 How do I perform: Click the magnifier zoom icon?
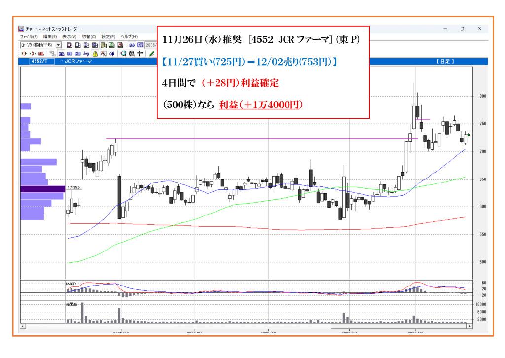point(124,53)
